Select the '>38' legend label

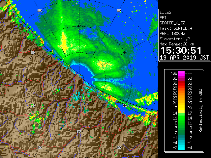174,73
